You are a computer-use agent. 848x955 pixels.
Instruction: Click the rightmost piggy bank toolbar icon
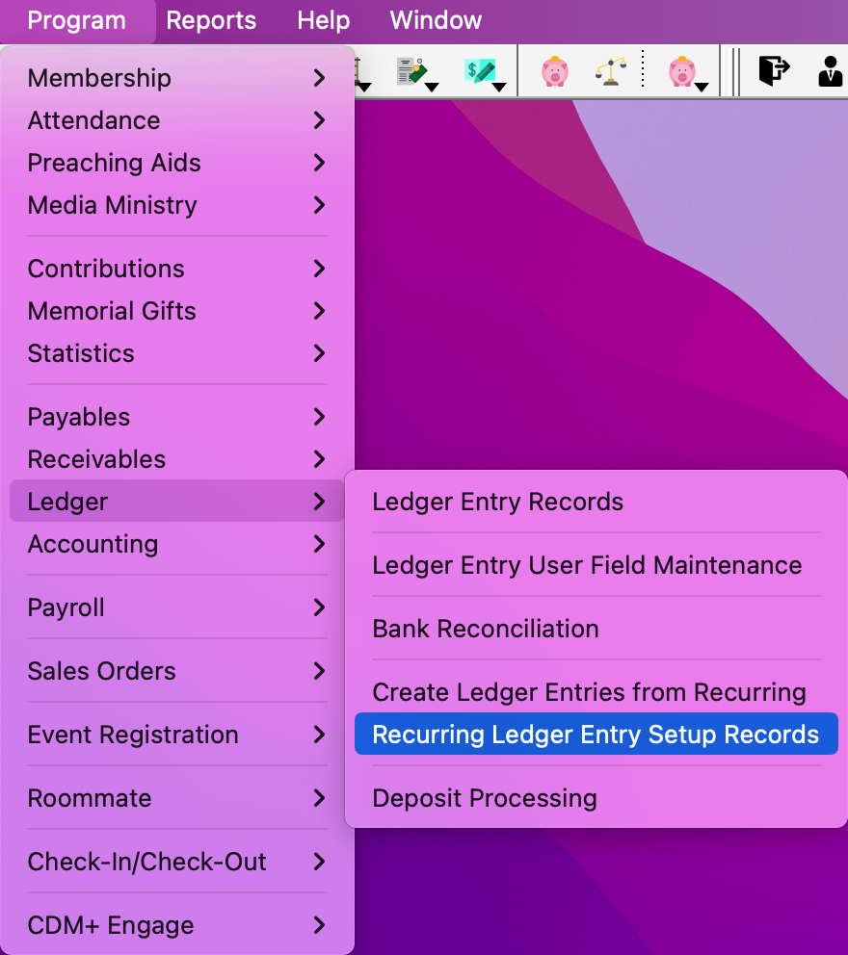click(x=682, y=69)
